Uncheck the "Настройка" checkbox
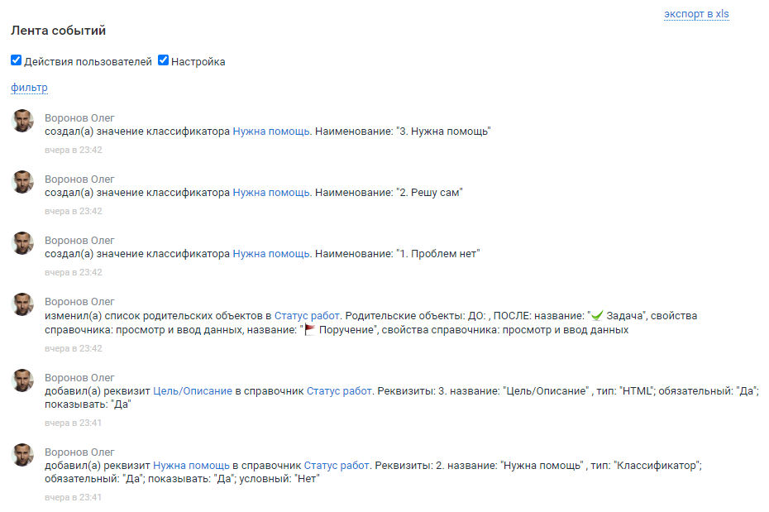Image resolution: width=769 pixels, height=512 pixels. pyautogui.click(x=163, y=60)
